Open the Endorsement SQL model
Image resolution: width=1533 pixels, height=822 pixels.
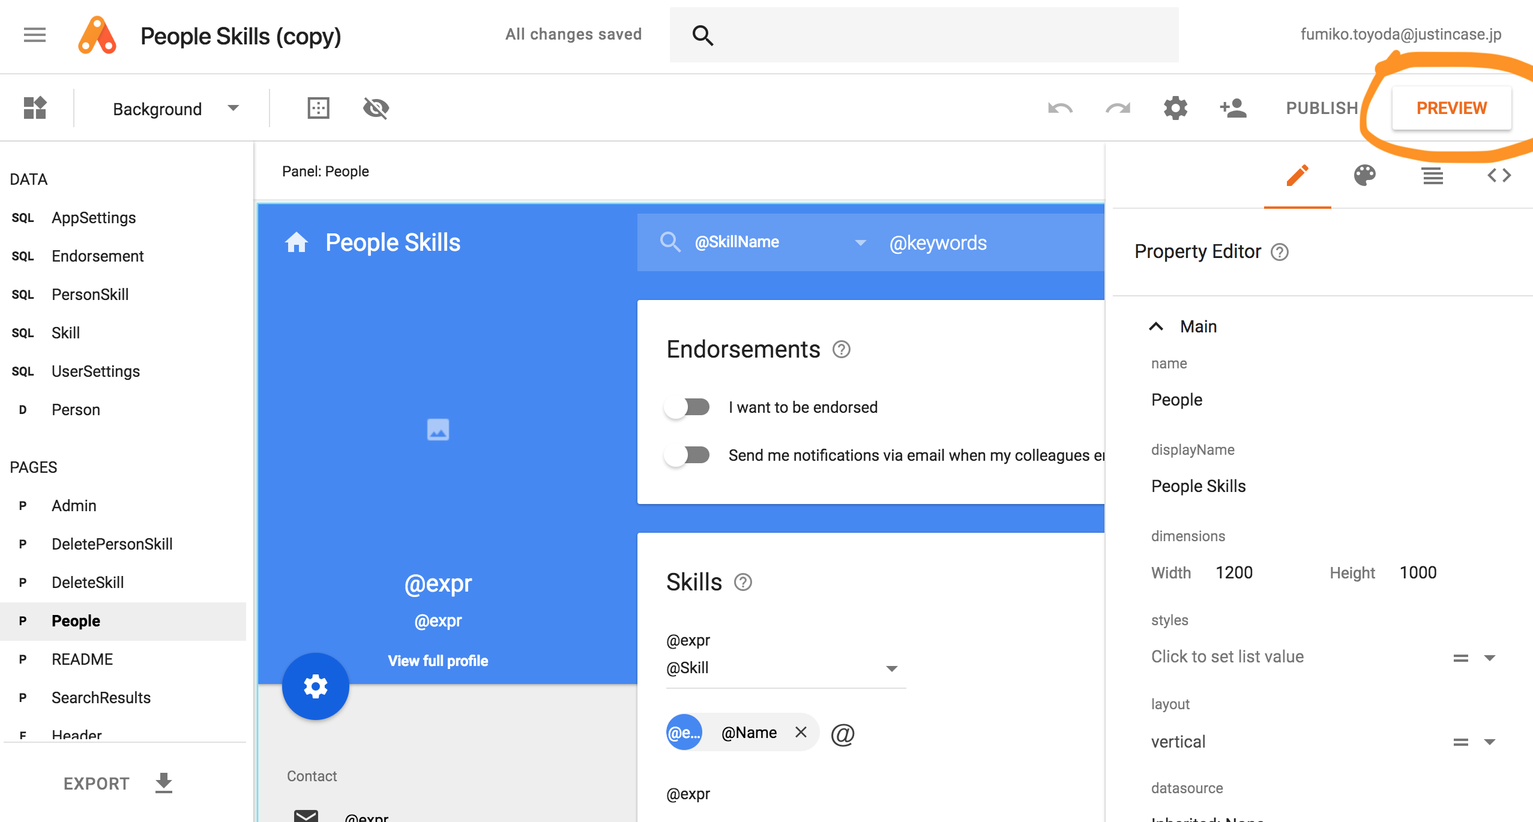pyautogui.click(x=97, y=256)
